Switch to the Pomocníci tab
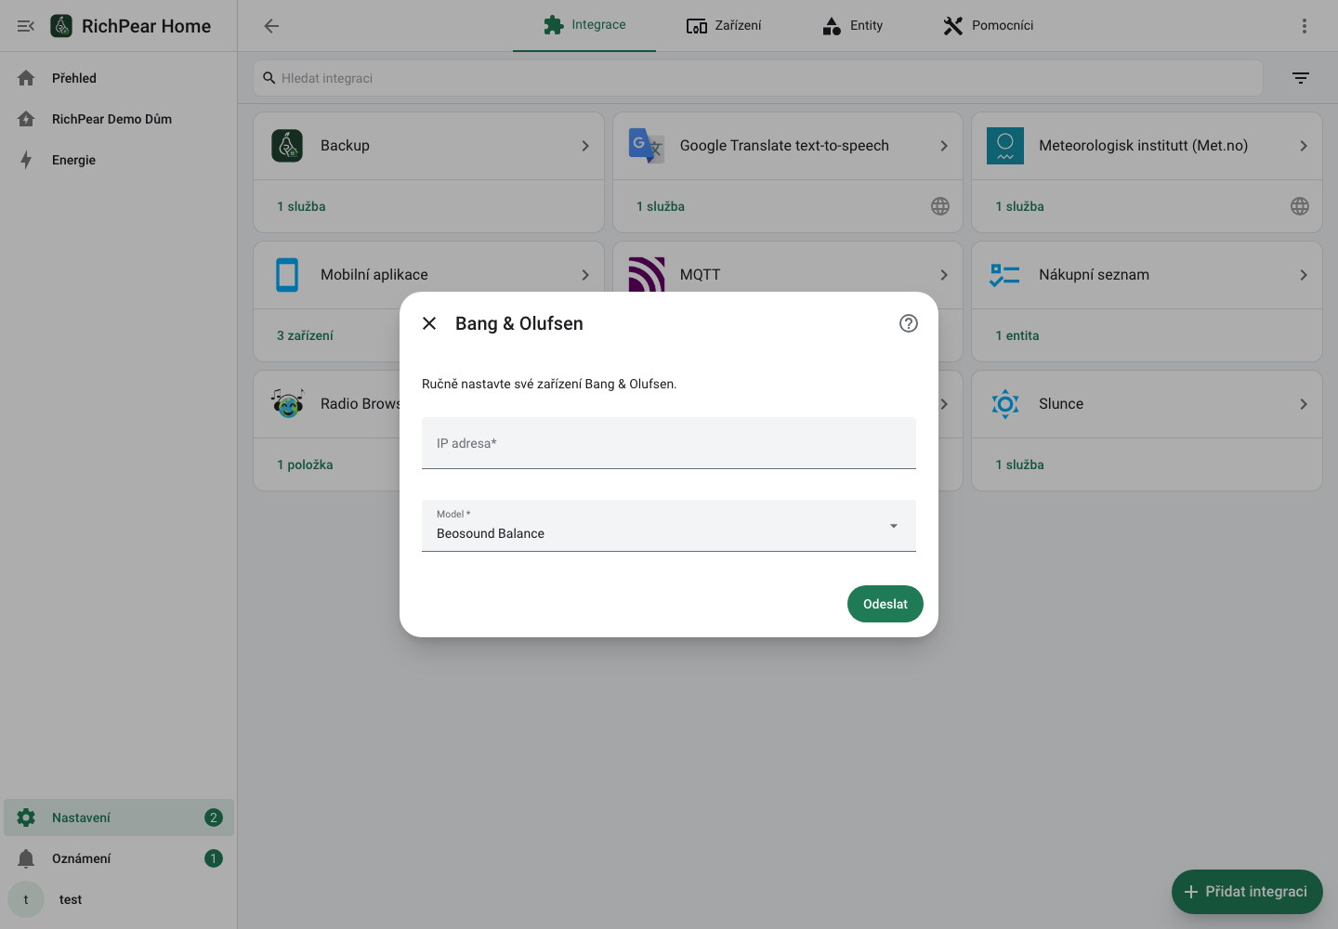Image resolution: width=1338 pixels, height=929 pixels. pyautogui.click(x=988, y=25)
